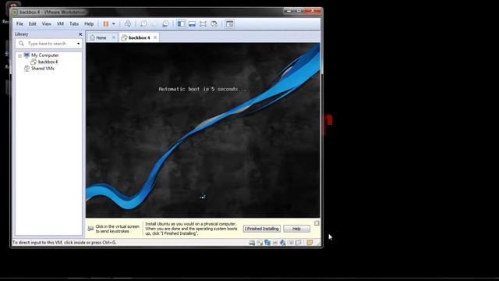This screenshot has height=281, width=499.
Task: Open the Edit menu
Action: tap(33, 24)
